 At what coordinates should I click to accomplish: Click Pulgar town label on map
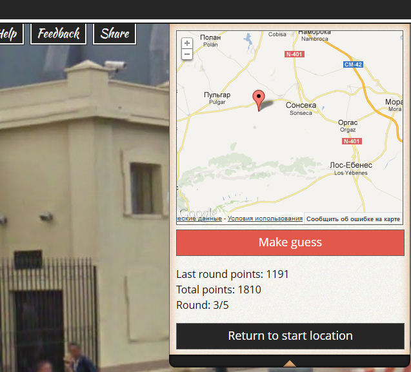tap(217, 98)
